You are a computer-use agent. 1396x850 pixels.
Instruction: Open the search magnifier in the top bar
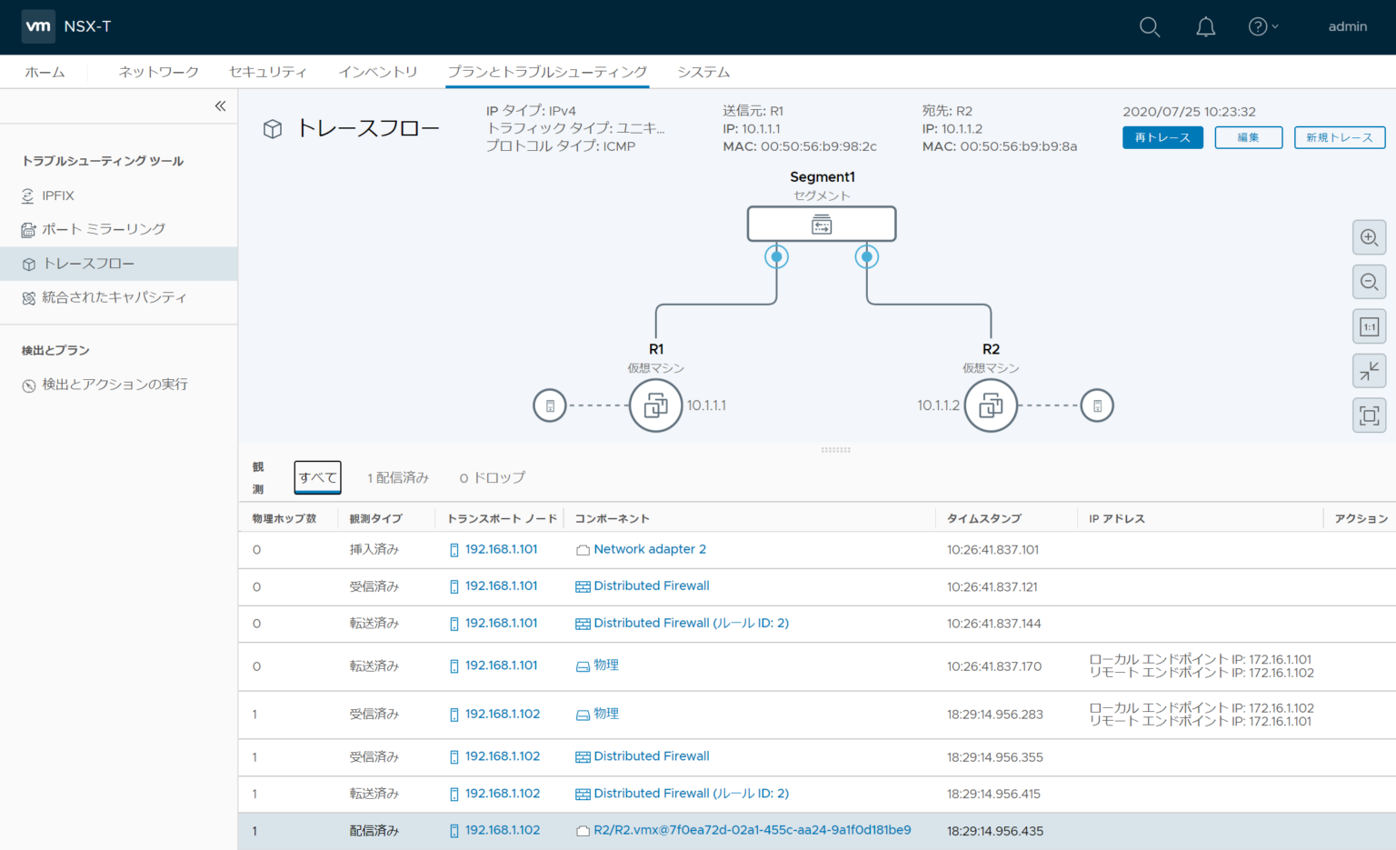[x=1149, y=27]
